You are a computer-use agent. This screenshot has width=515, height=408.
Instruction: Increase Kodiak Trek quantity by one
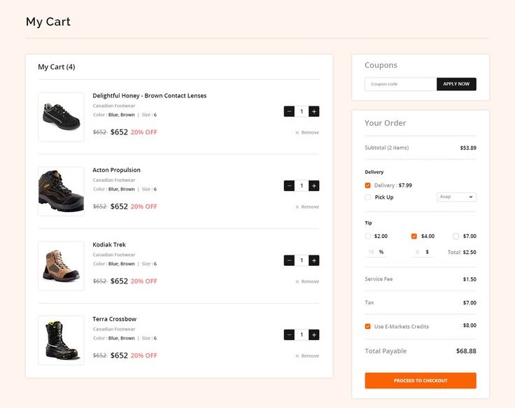(x=314, y=260)
